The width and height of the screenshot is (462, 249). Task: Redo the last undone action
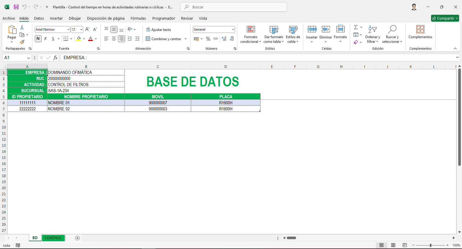point(36,7)
